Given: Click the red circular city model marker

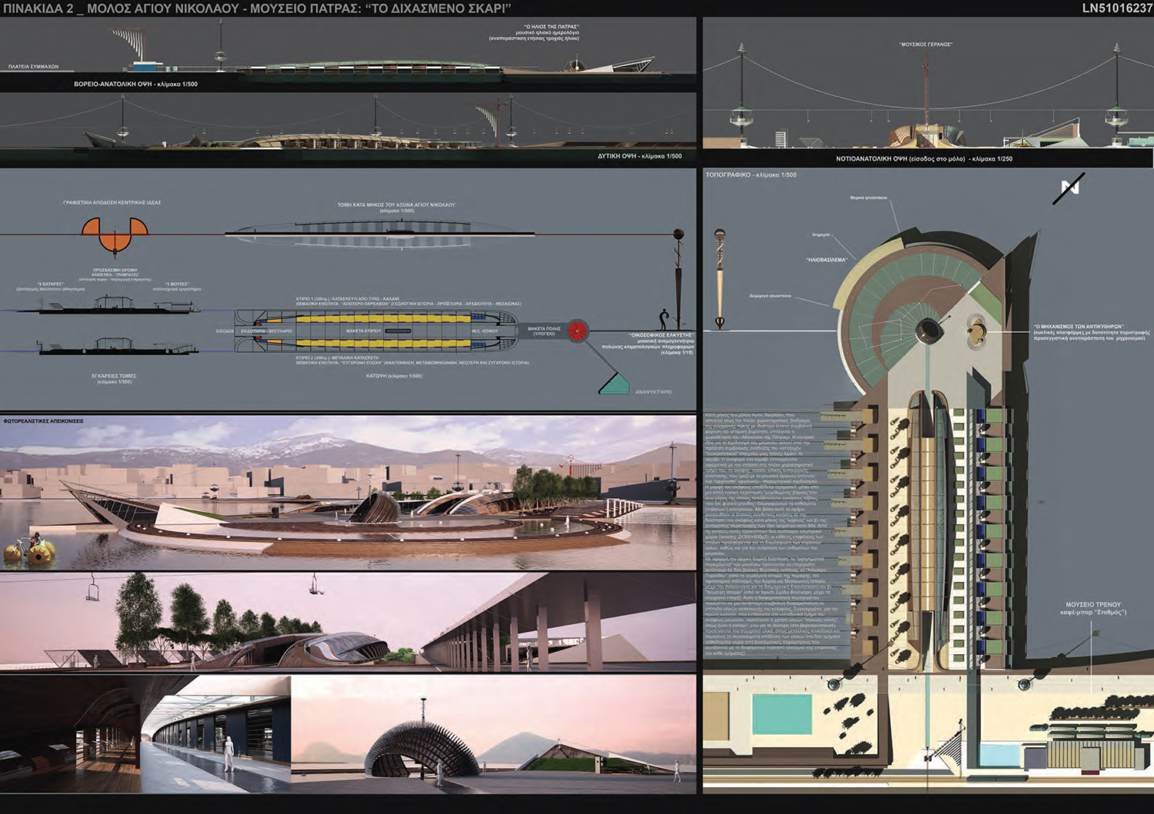Looking at the screenshot, I should point(578,331).
